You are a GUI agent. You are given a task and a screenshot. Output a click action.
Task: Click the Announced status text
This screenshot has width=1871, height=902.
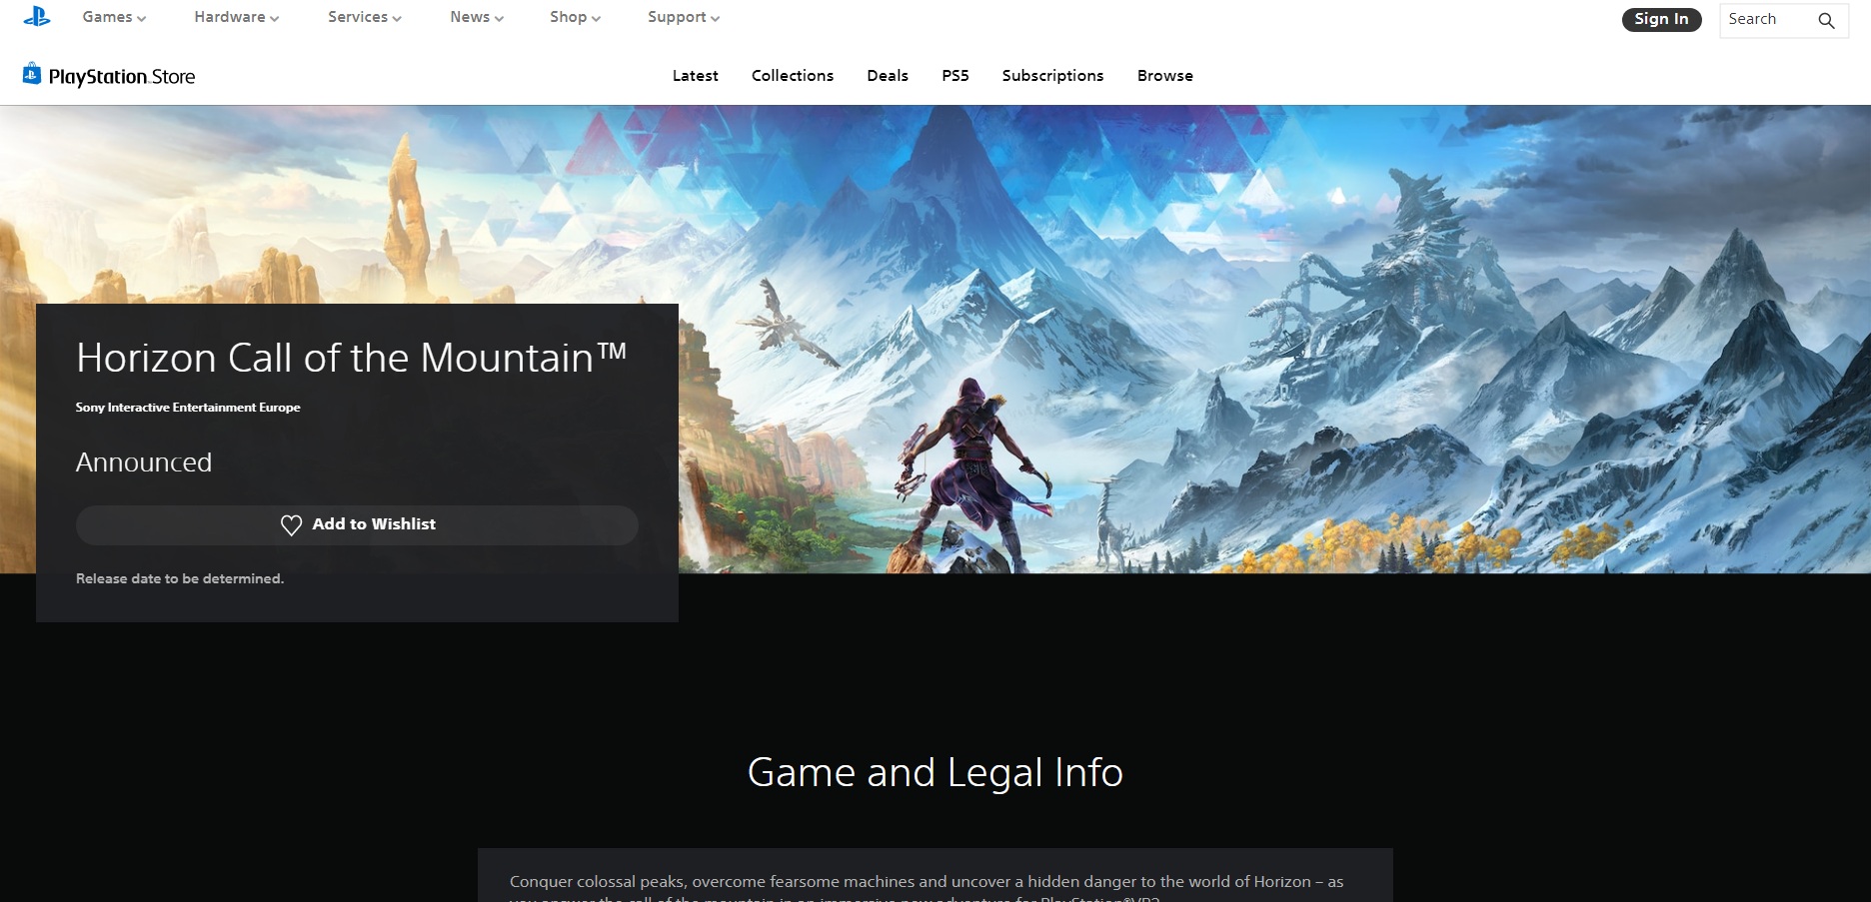[144, 462]
